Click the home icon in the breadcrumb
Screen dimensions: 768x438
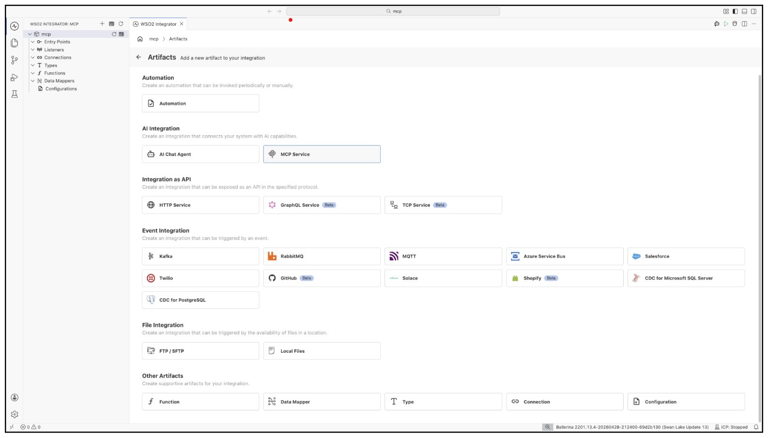point(140,39)
